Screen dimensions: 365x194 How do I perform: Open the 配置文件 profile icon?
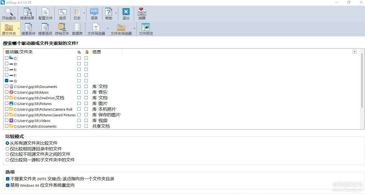click(46, 12)
